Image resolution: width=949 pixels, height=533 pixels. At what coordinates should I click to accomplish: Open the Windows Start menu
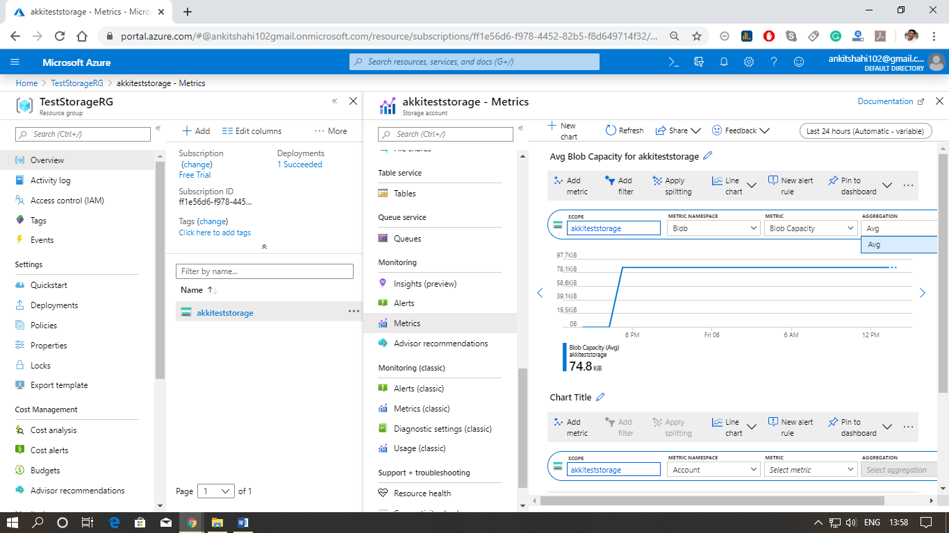pyautogui.click(x=13, y=523)
